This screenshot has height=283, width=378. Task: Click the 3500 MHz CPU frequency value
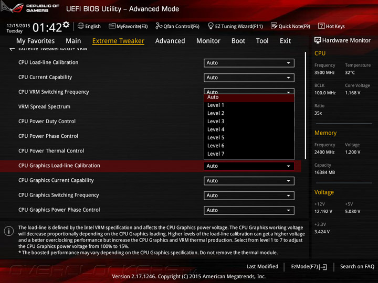[x=324, y=72]
